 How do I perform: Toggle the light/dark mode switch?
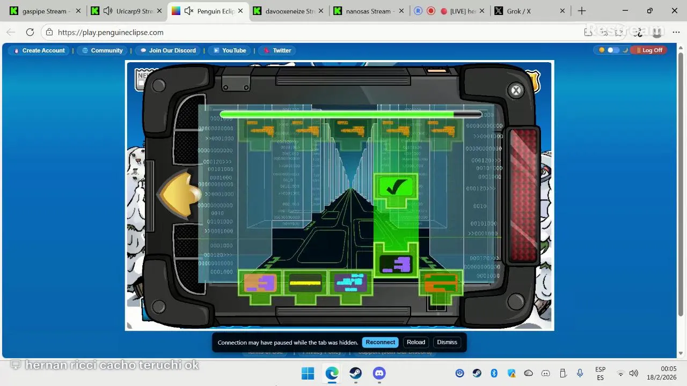tap(613, 50)
